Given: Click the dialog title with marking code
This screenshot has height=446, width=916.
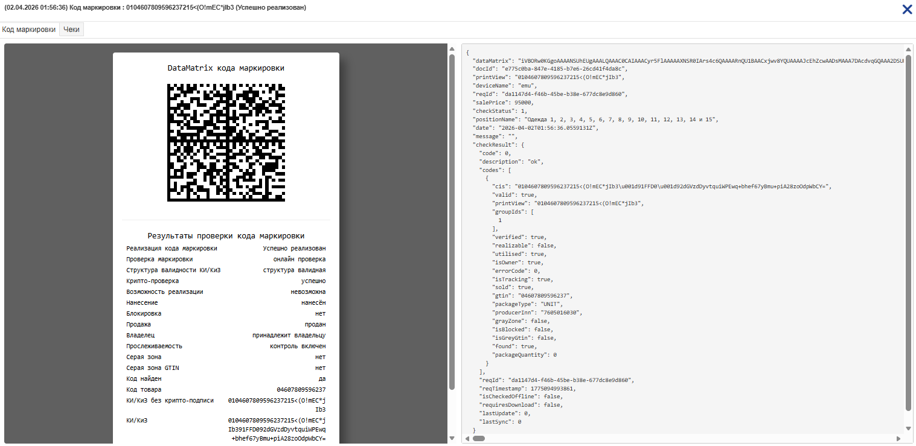Looking at the screenshot, I should coord(155,8).
